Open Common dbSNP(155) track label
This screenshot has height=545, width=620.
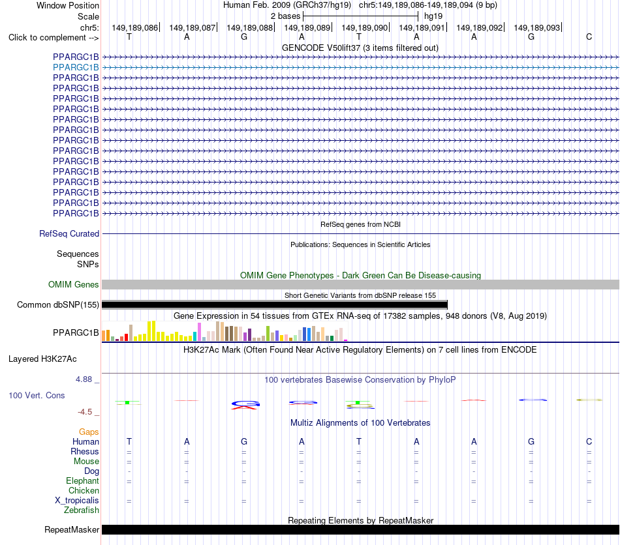pos(58,305)
